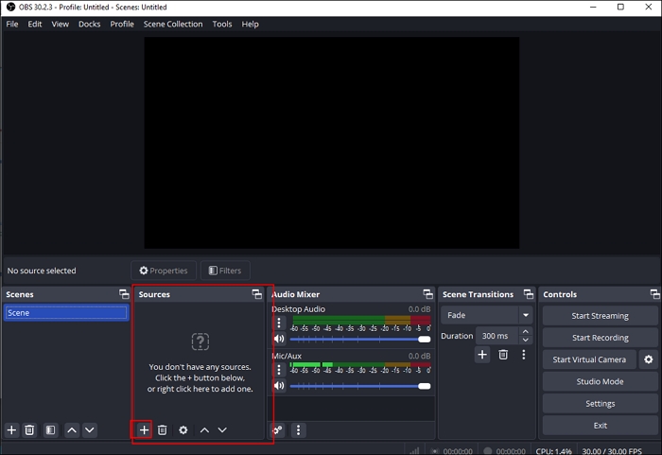
Task: Click the add source plus button
Action: 144,429
